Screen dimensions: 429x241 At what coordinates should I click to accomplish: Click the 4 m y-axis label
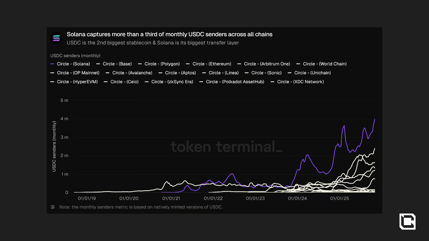[x=64, y=119]
